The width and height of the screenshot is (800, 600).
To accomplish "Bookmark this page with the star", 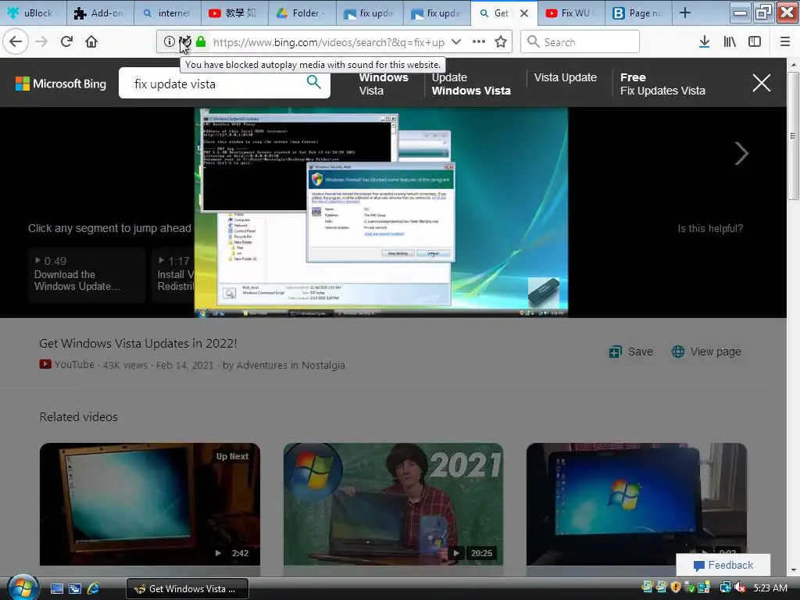I will [x=501, y=42].
